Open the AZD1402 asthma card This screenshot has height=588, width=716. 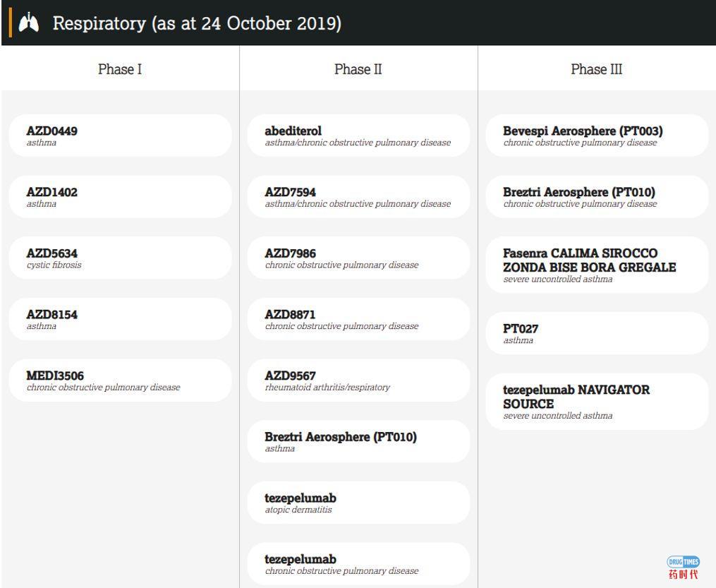[x=120, y=197]
